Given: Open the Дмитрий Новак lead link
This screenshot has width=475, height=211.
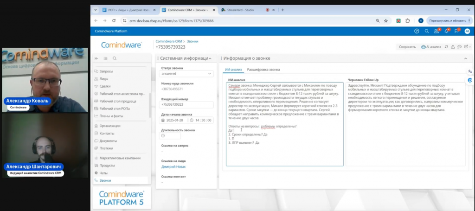Looking at the screenshot, I should (x=173, y=166).
